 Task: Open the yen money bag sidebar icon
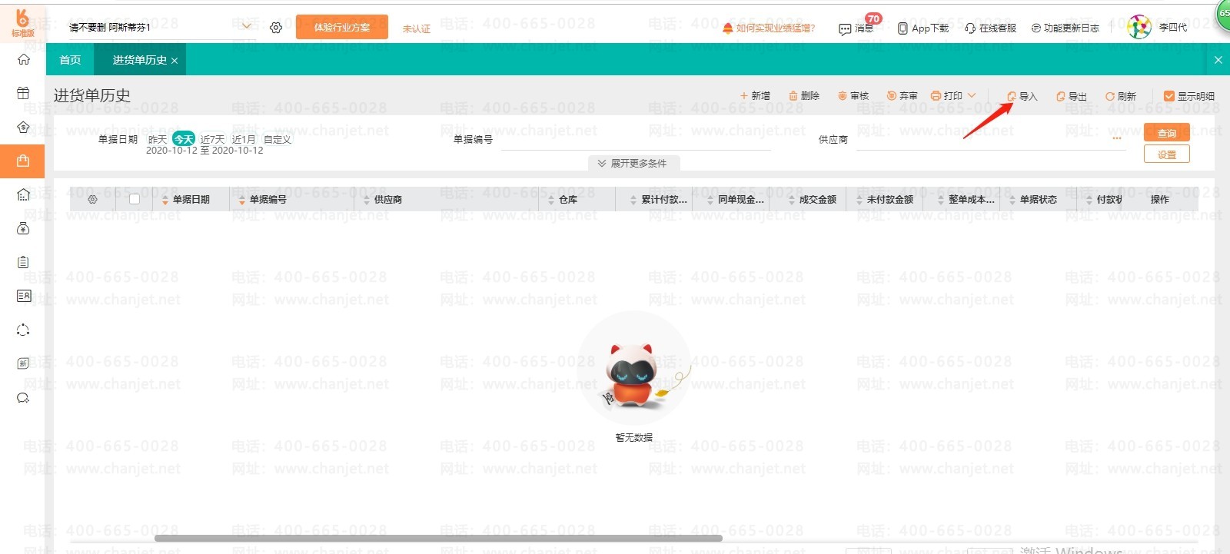[23, 228]
